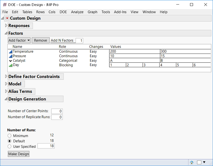Click the Blocking role for Day

[x=66, y=65]
